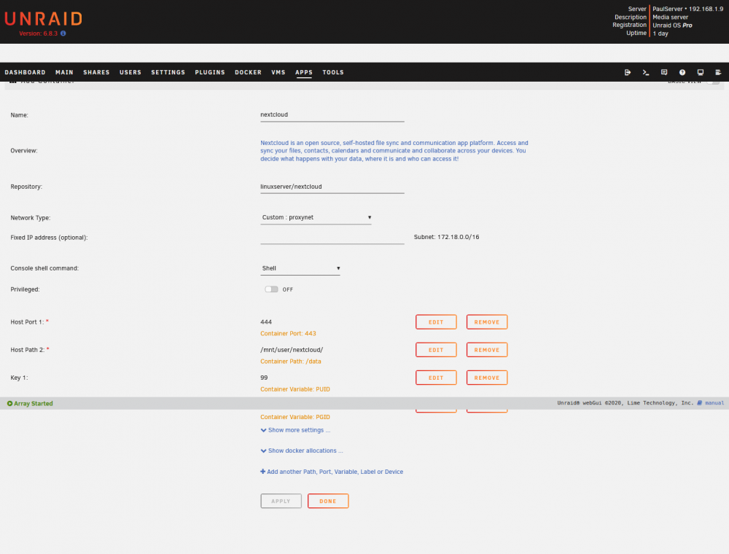The width and height of the screenshot is (729, 554).
Task: Edit Host Path 2
Action: coord(436,350)
